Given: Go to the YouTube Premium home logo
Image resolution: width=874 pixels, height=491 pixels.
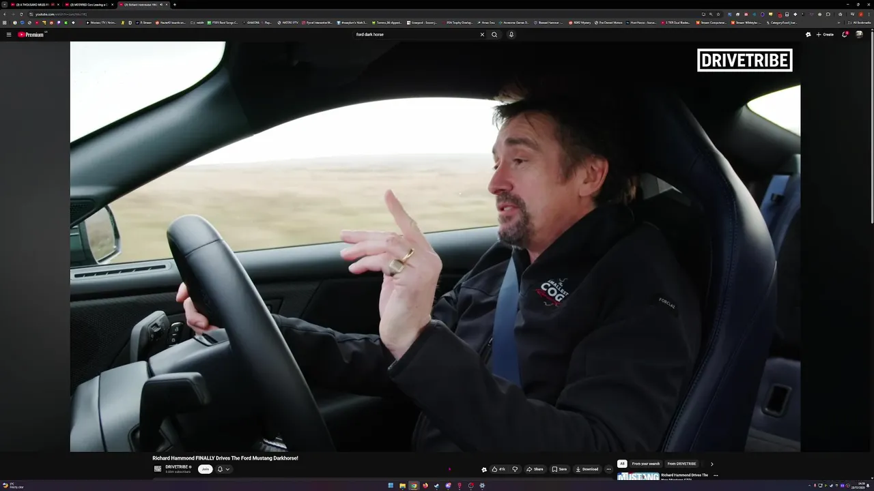Looking at the screenshot, I should [x=31, y=34].
